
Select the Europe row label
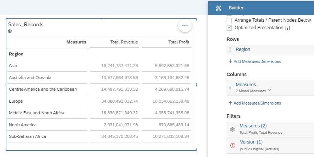pos(16,101)
